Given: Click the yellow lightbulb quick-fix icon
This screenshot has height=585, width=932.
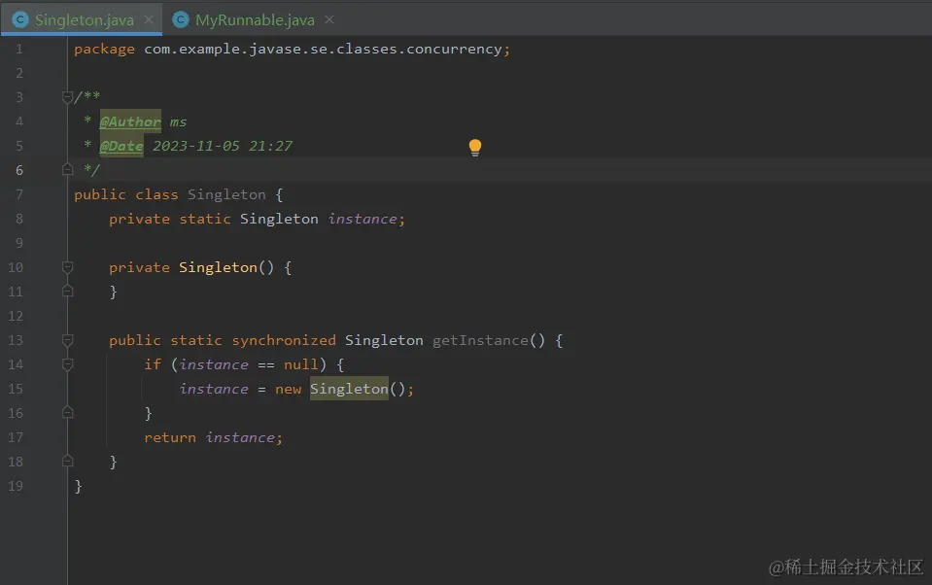Looking at the screenshot, I should click(475, 147).
